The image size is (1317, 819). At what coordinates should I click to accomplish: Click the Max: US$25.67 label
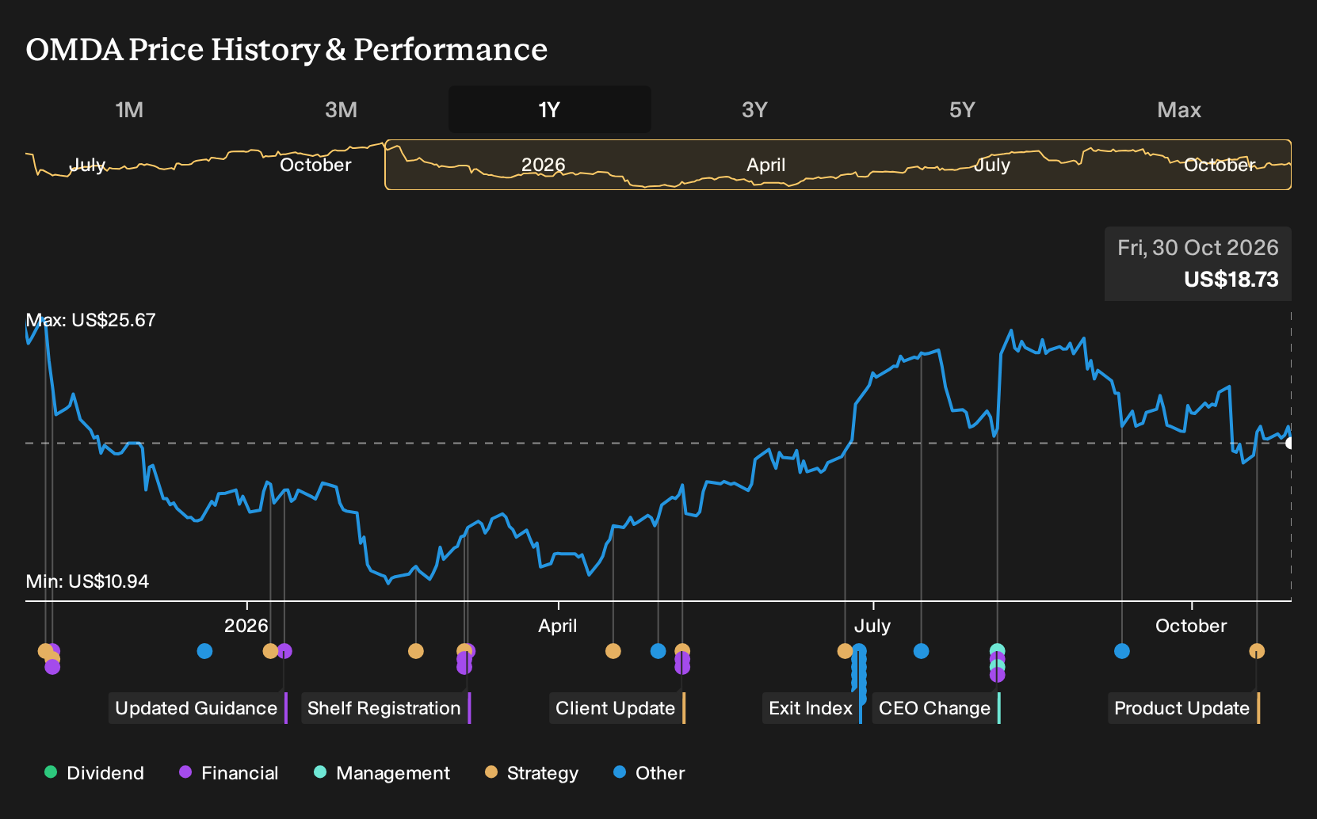click(x=90, y=320)
